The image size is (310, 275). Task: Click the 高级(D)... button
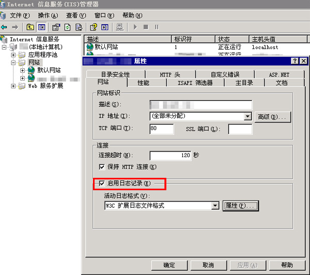pos(273,116)
